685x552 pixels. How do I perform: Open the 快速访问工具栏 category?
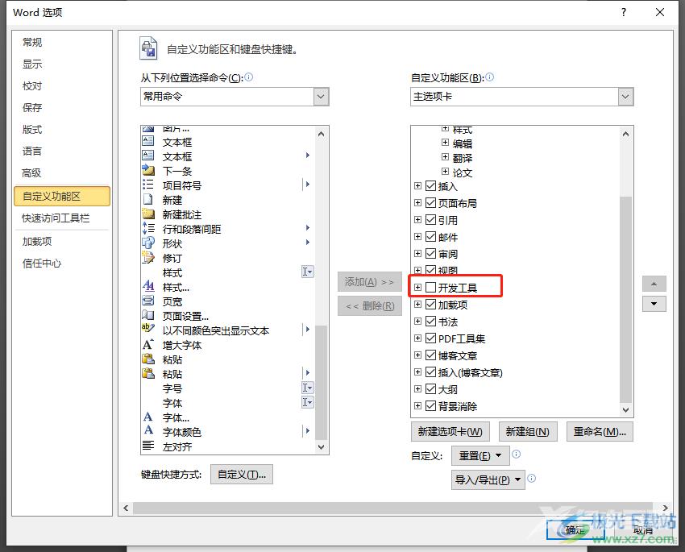pos(56,218)
